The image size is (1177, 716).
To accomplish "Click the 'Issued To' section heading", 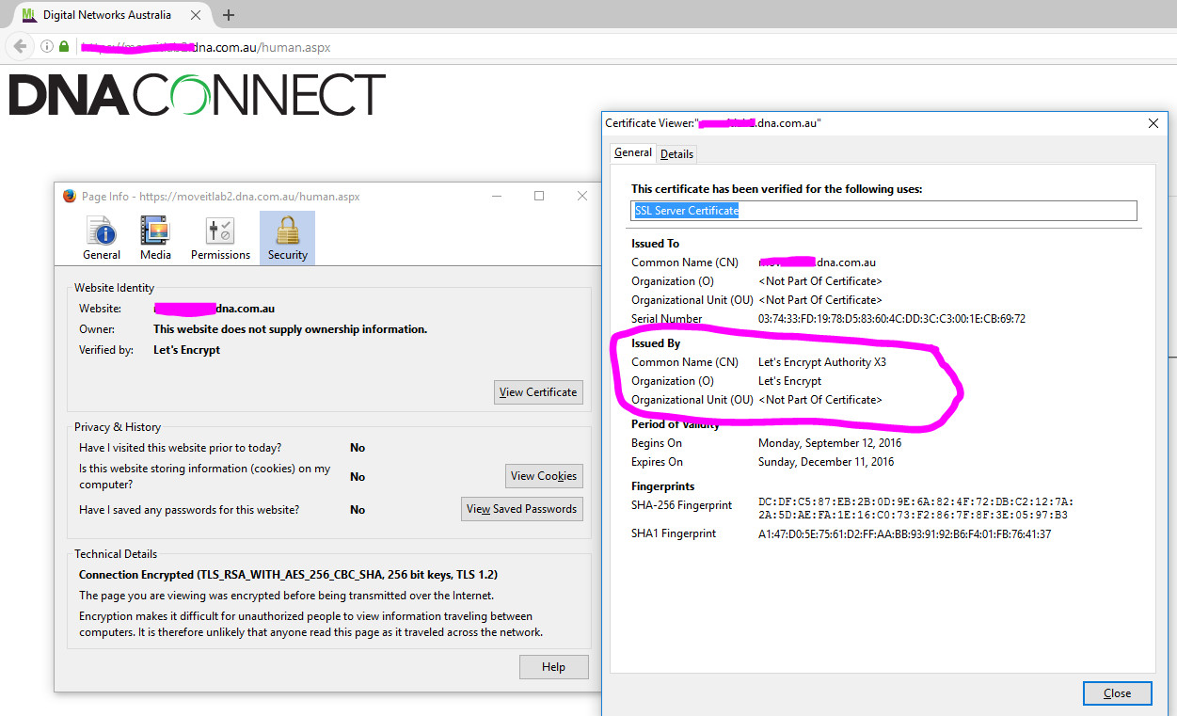I will (655, 244).
